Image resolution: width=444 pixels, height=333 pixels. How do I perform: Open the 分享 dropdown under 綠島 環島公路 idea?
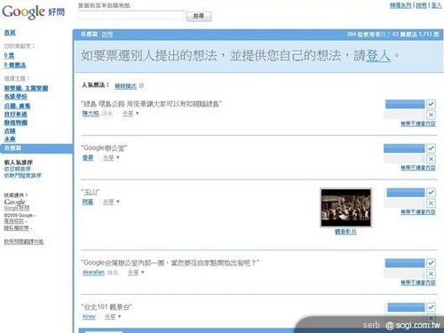(131, 114)
